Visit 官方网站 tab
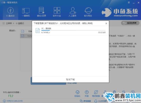The width and height of the screenshot is (141, 103). (88, 12)
